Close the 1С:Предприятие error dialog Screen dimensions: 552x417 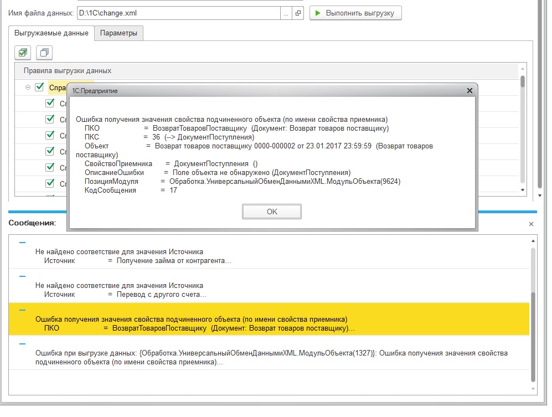[x=470, y=90]
